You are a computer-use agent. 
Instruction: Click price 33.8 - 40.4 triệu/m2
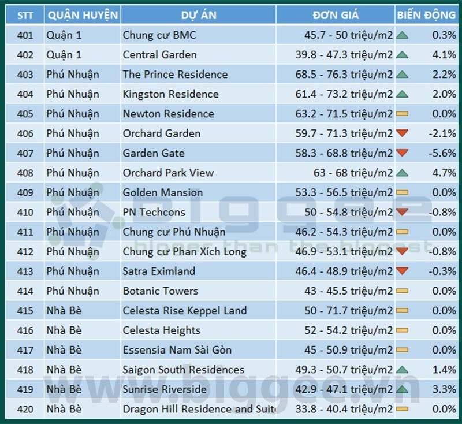(x=344, y=409)
